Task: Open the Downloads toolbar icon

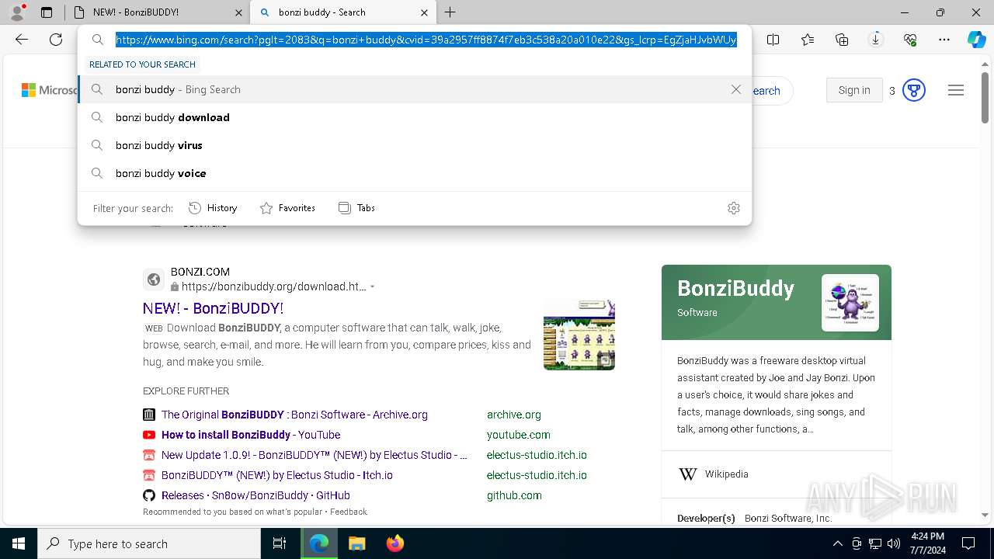Action: point(876,40)
